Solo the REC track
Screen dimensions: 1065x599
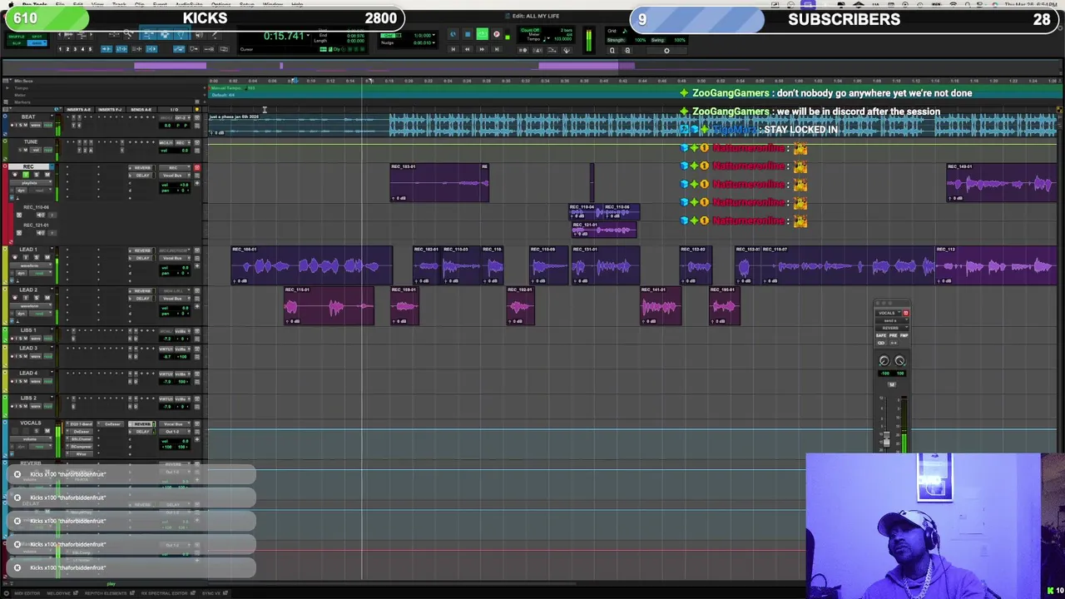tap(37, 175)
